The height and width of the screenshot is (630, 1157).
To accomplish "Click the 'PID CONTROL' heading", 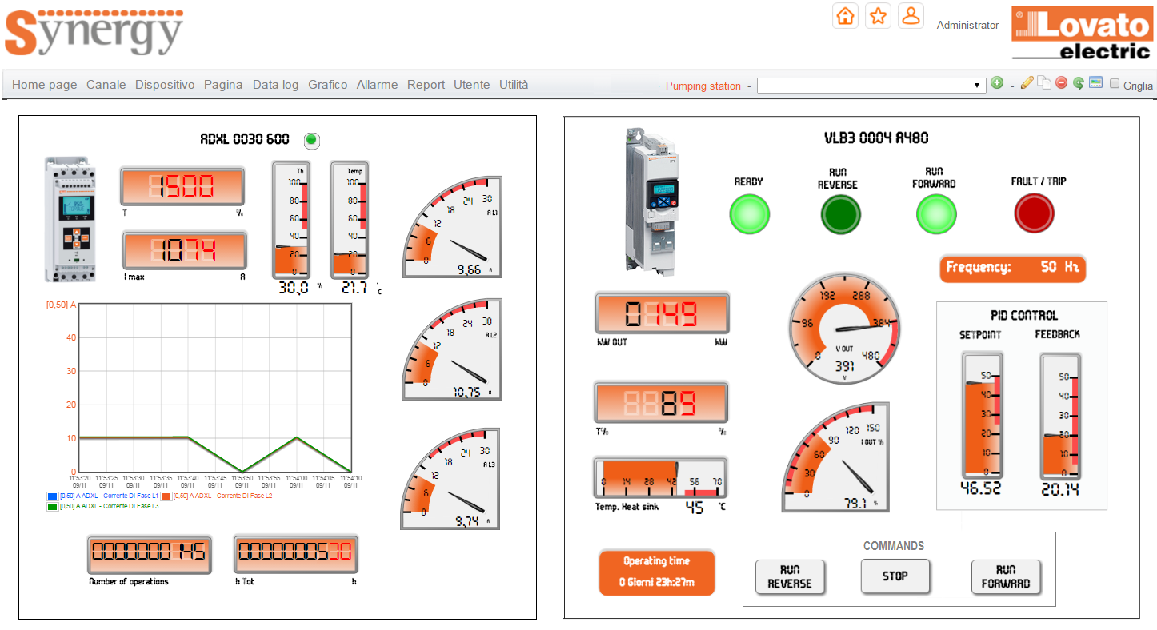I will pos(1023,315).
